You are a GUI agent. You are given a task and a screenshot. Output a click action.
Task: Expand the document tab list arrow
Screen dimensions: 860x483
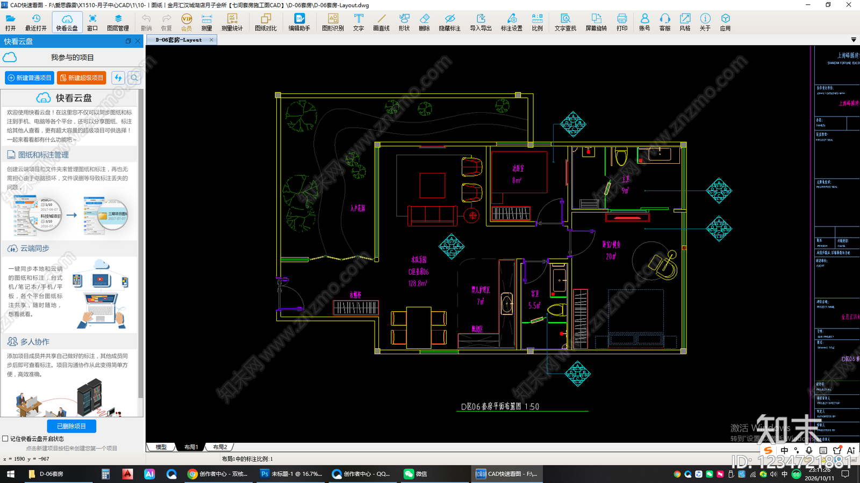[854, 40]
